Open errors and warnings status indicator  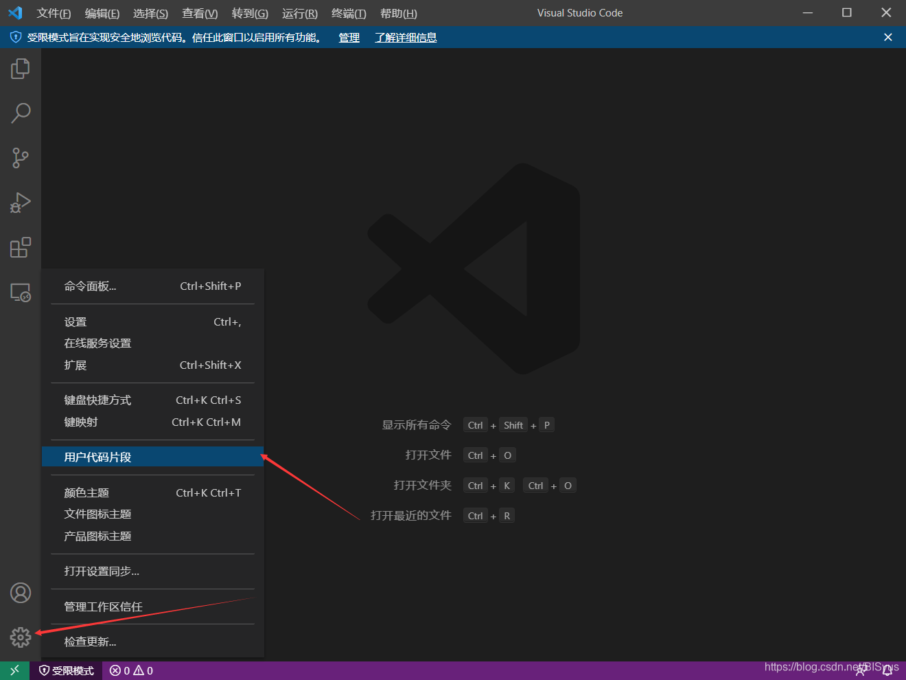[x=131, y=670]
